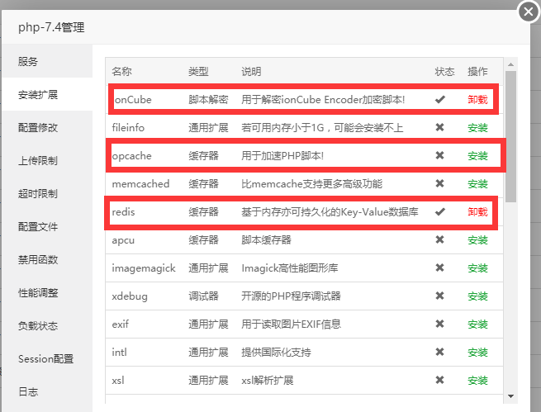Viewport: 541px width, 412px height.
Task: Click the cross status icon for memcached
Action: [439, 183]
